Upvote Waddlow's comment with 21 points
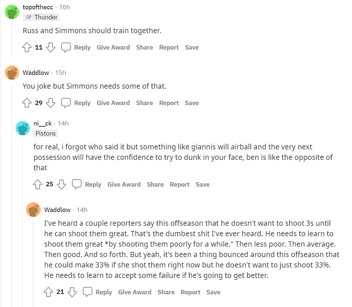The image size is (352, 307). click(x=48, y=292)
